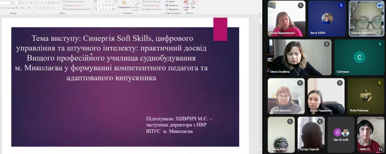This screenshot has height=154, width=386.
Task: Collapse the ribbon with the chevron arrow
Action: [260, 13]
